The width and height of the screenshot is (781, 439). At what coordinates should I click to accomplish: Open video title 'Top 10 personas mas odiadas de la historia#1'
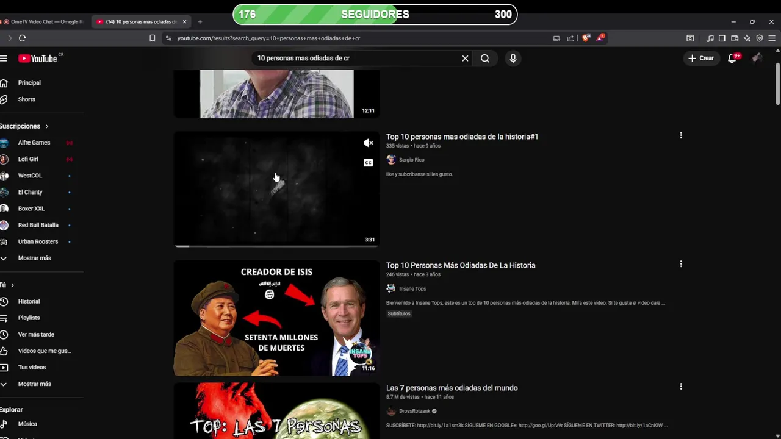tap(462, 137)
